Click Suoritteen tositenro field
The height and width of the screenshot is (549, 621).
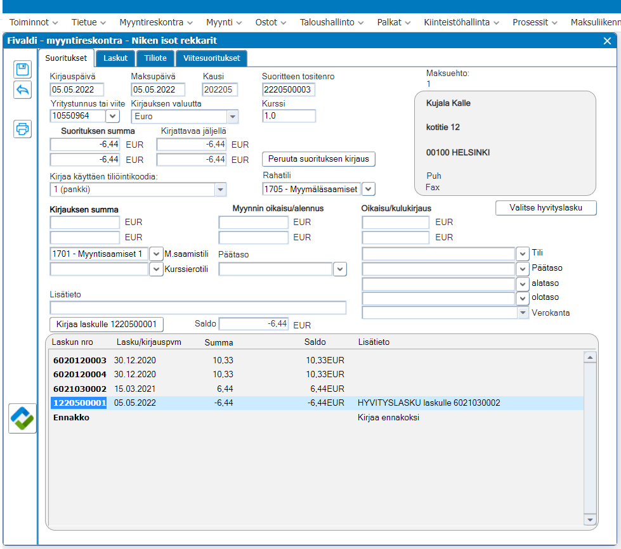click(289, 90)
